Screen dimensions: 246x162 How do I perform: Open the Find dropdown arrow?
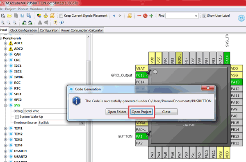tap(196, 16)
